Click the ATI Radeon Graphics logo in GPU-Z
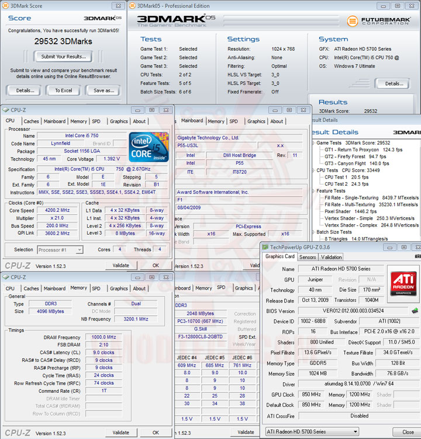 [403, 284]
